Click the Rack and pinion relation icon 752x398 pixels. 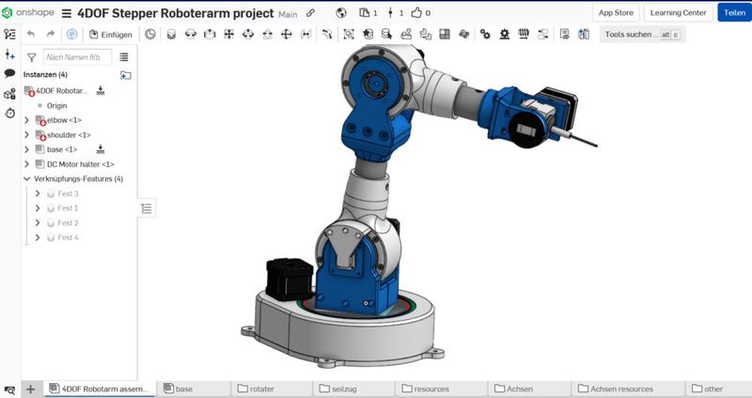(505, 34)
